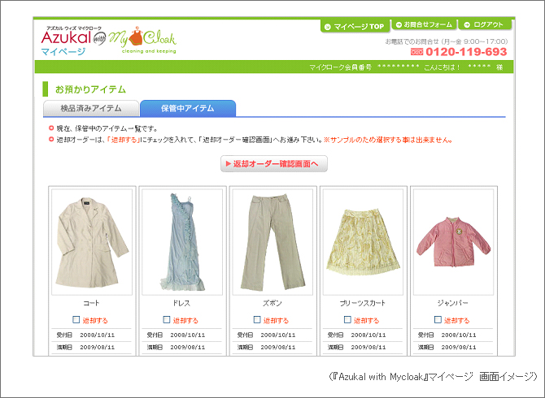Open the お問合せフォーム link
545x398 pixels.
point(424,24)
